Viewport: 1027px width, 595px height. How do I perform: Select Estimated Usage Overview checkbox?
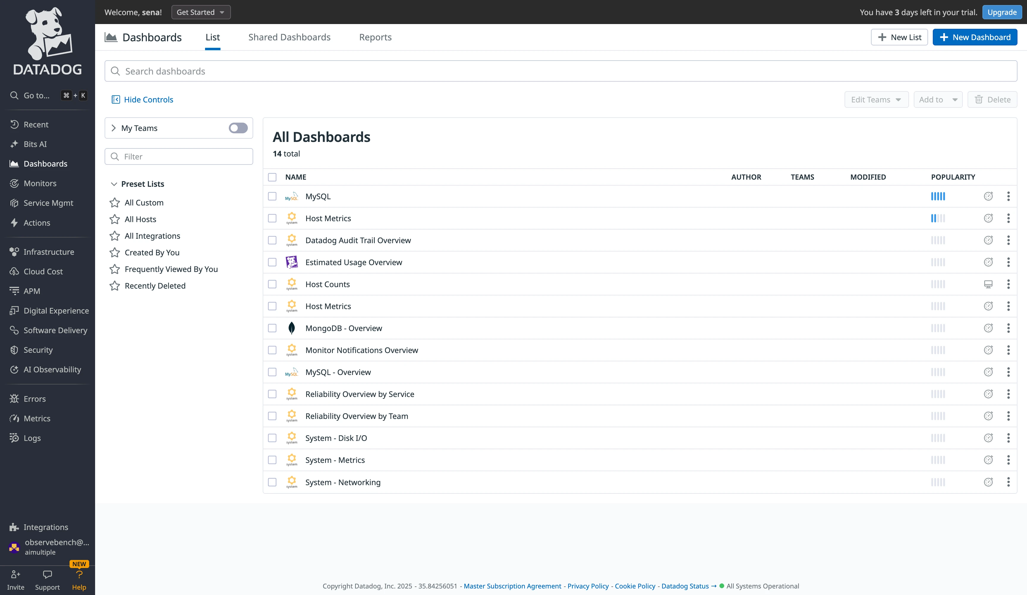point(272,262)
